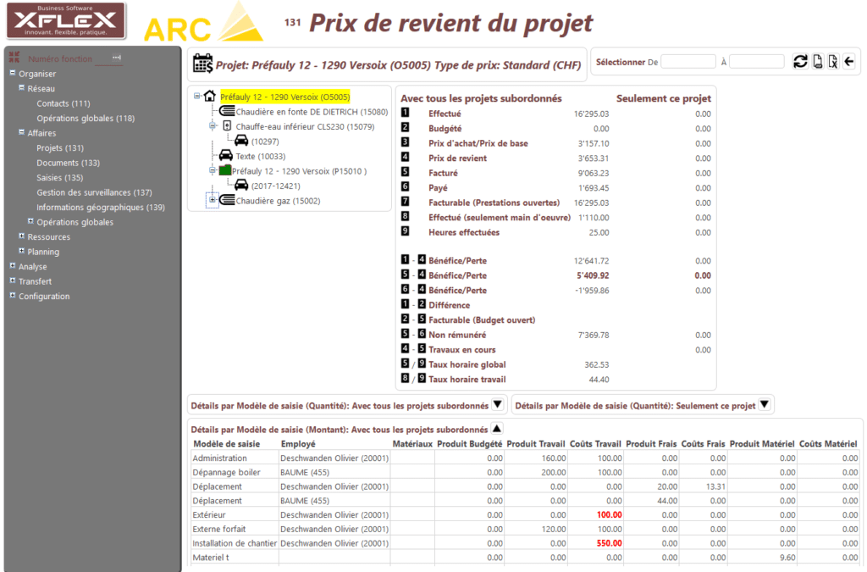
Task: Expand the Analyse menu section
Action: coord(12,265)
